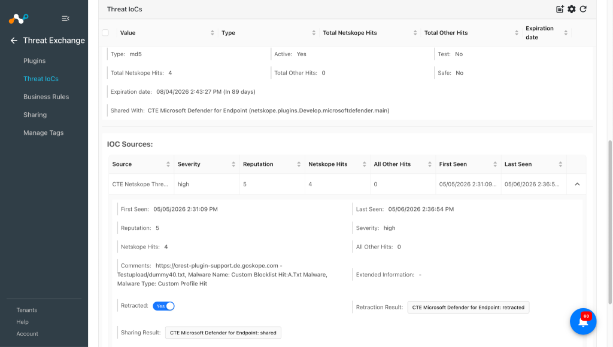Click the First Seen cell 05/05/2026 2:31:09
This screenshot has height=347, width=613.
click(x=468, y=184)
